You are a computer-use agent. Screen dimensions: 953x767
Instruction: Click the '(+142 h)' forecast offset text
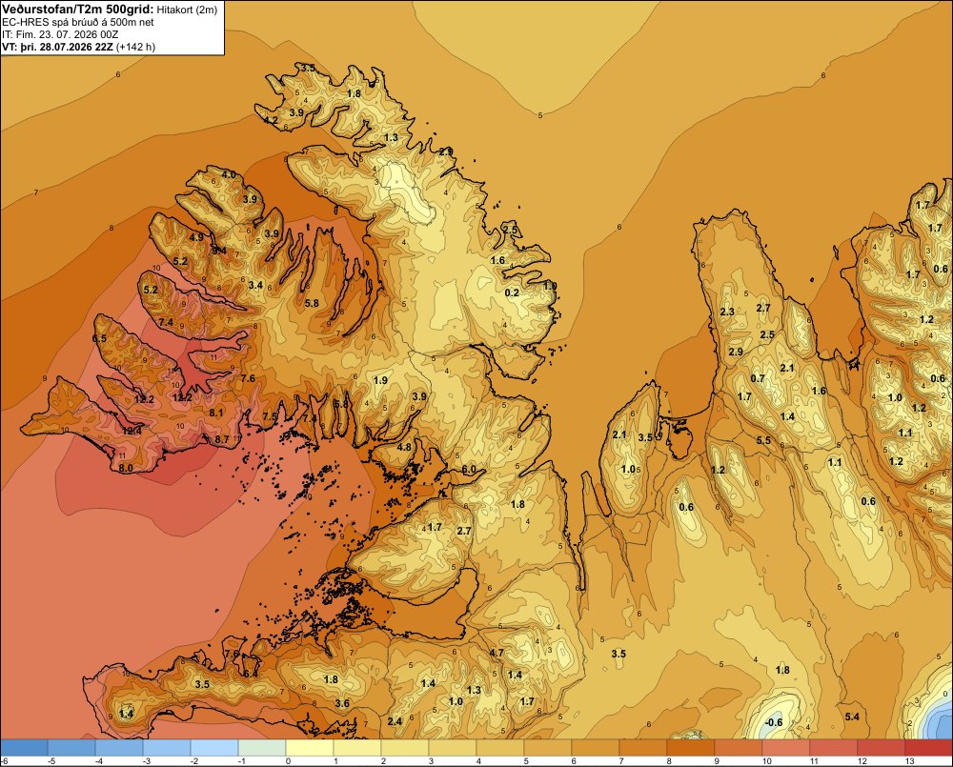(135, 46)
